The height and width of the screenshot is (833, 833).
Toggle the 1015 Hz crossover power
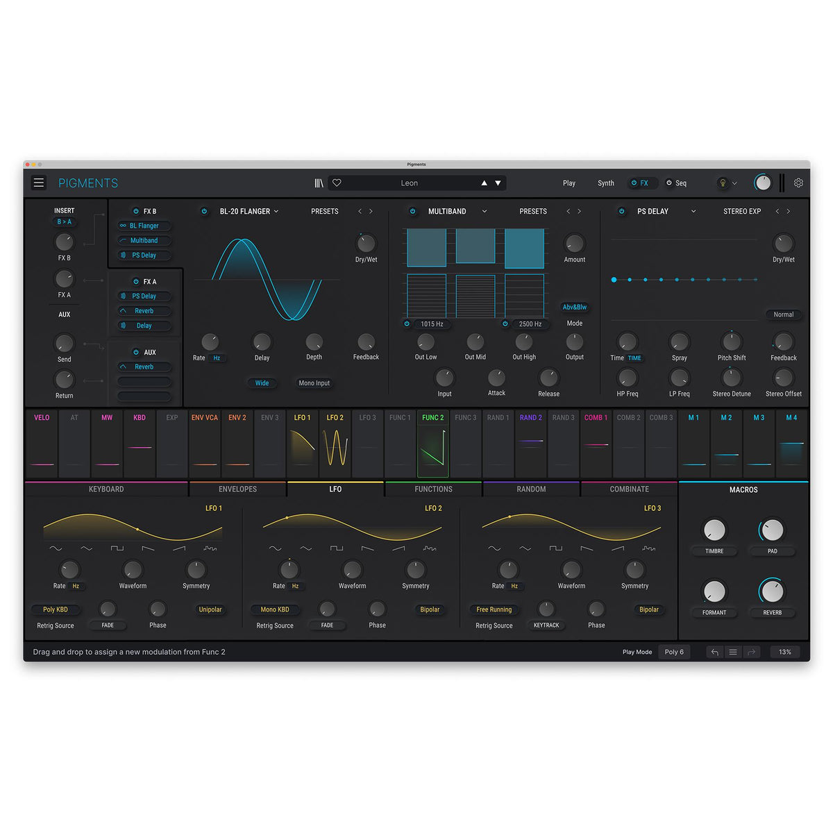(x=407, y=323)
